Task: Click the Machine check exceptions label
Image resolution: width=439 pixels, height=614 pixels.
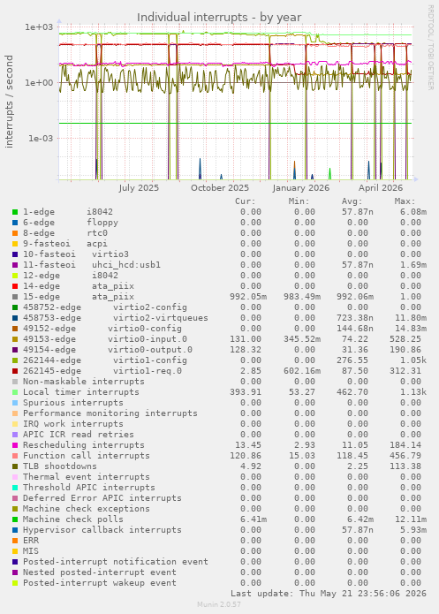Action: tap(87, 509)
